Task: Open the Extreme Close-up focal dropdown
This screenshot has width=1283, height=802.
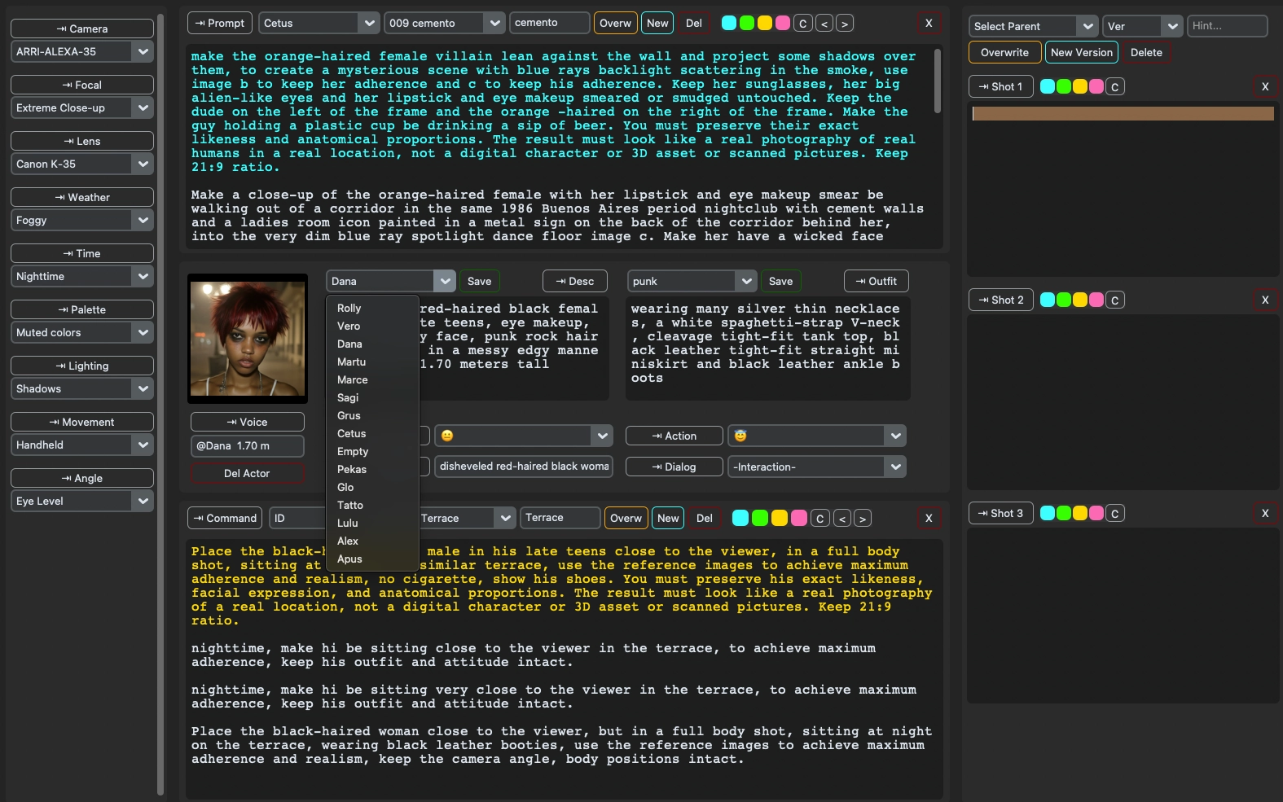Action: 81,107
